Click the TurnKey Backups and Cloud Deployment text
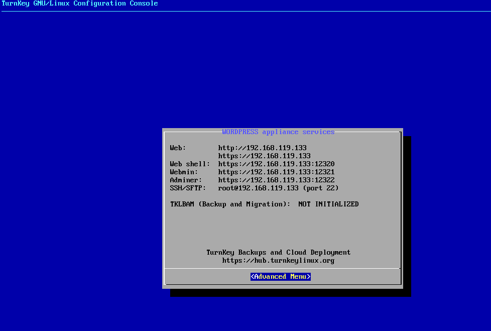This screenshot has height=331, width=491. tap(278, 253)
